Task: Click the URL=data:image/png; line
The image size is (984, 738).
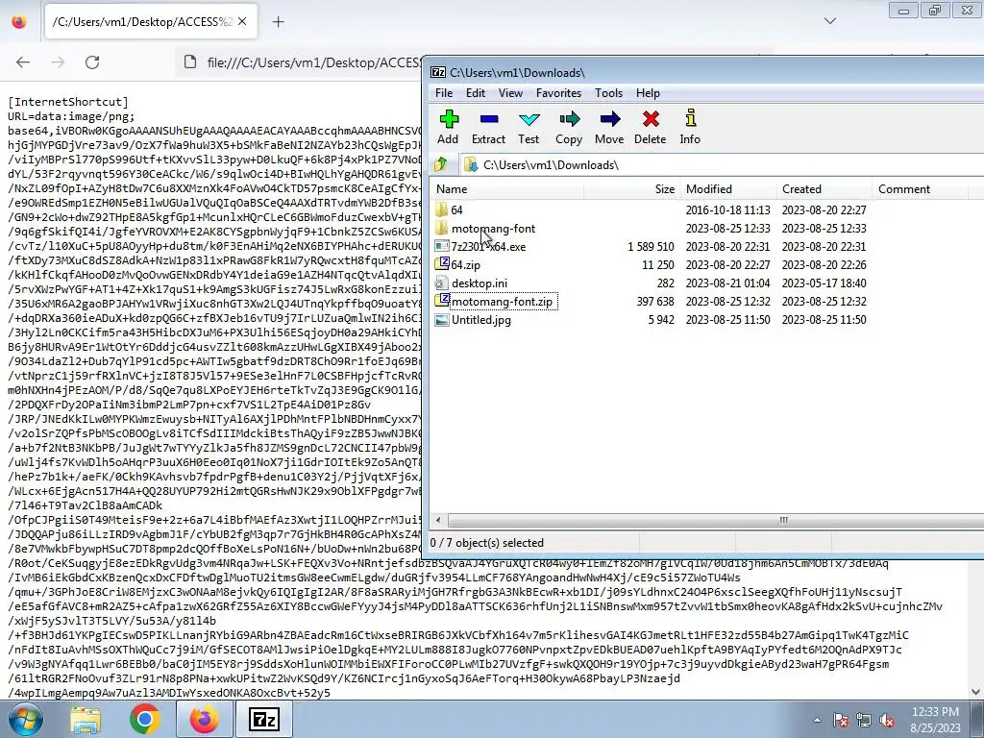Action: point(71,116)
